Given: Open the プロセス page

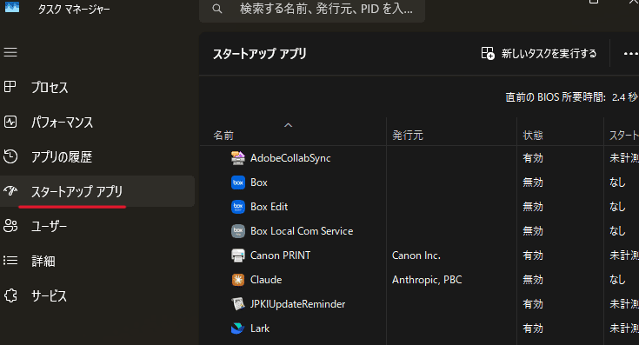Looking at the screenshot, I should [x=50, y=87].
